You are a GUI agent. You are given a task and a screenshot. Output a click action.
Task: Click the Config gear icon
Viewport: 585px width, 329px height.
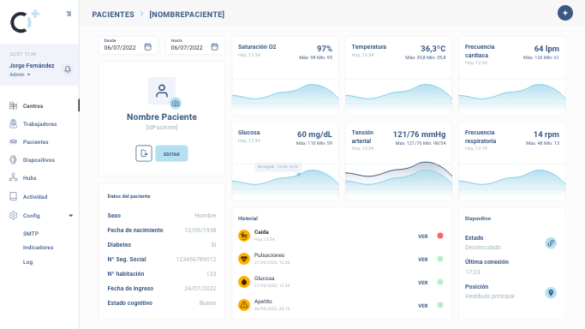pos(13,215)
